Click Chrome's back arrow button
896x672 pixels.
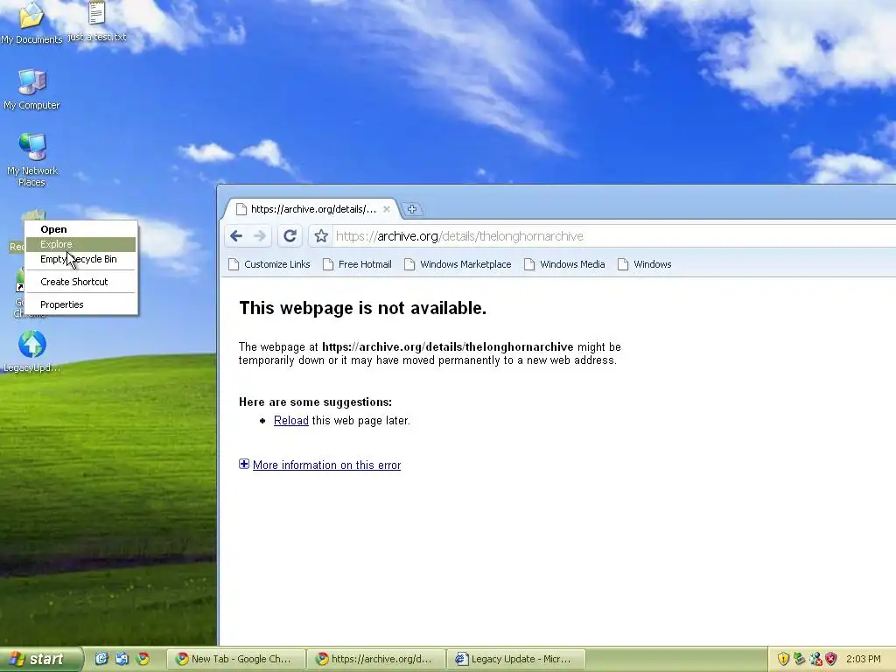[236, 236]
